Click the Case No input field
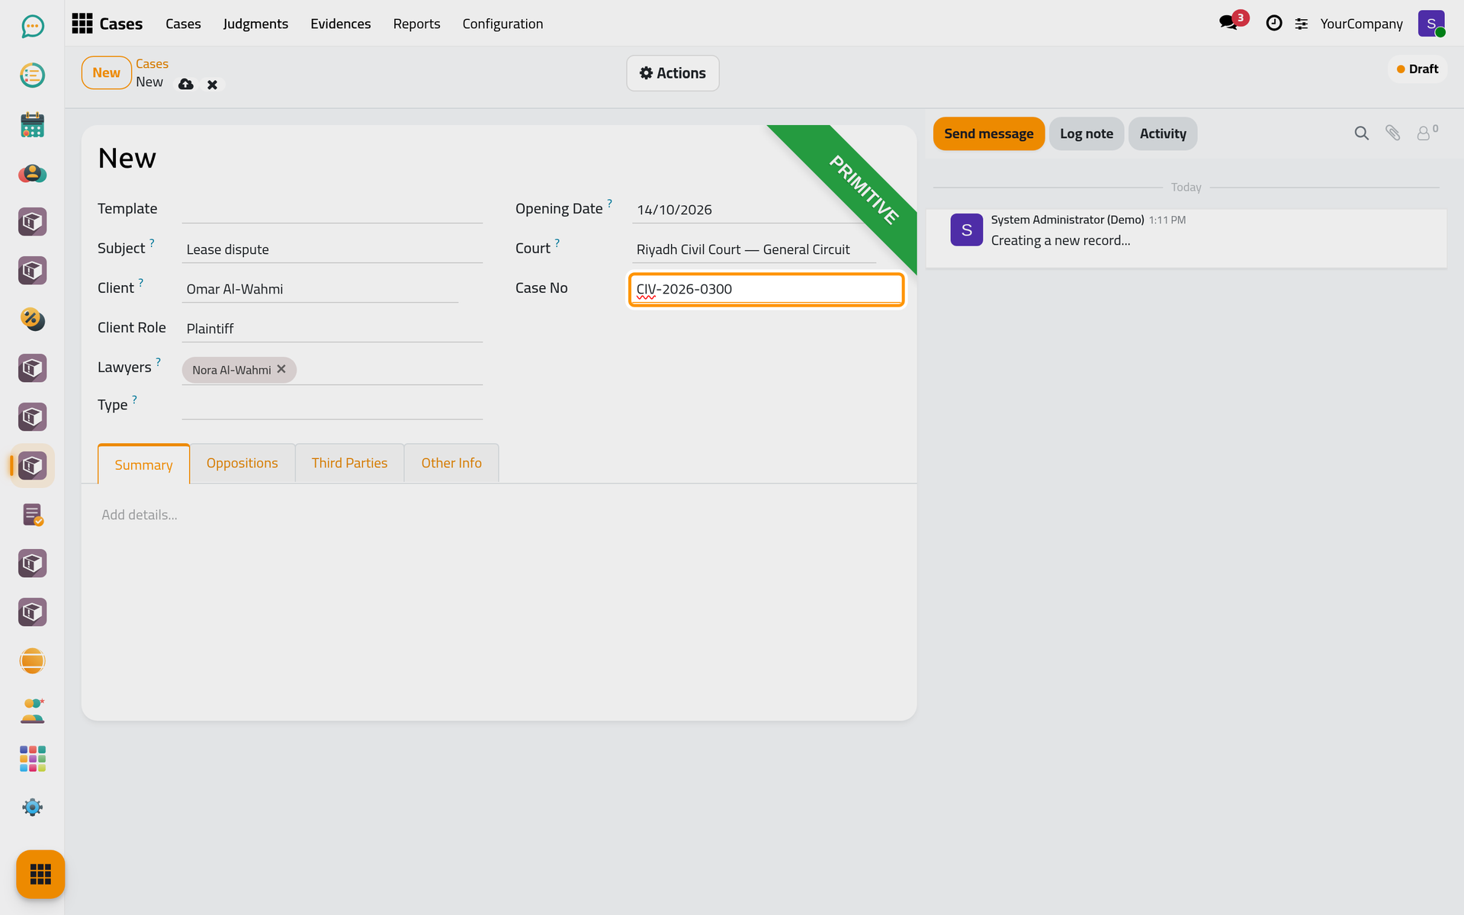Viewport: 1464px width, 915px height. (766, 289)
